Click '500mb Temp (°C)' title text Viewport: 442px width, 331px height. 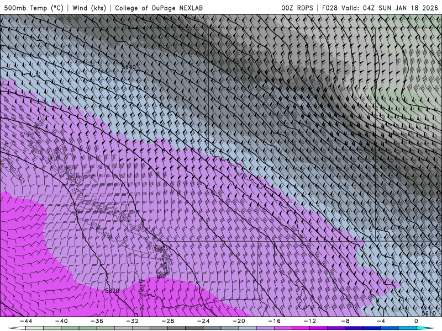pos(34,8)
